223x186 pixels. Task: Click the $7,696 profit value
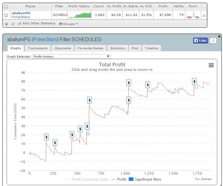tap(165, 15)
